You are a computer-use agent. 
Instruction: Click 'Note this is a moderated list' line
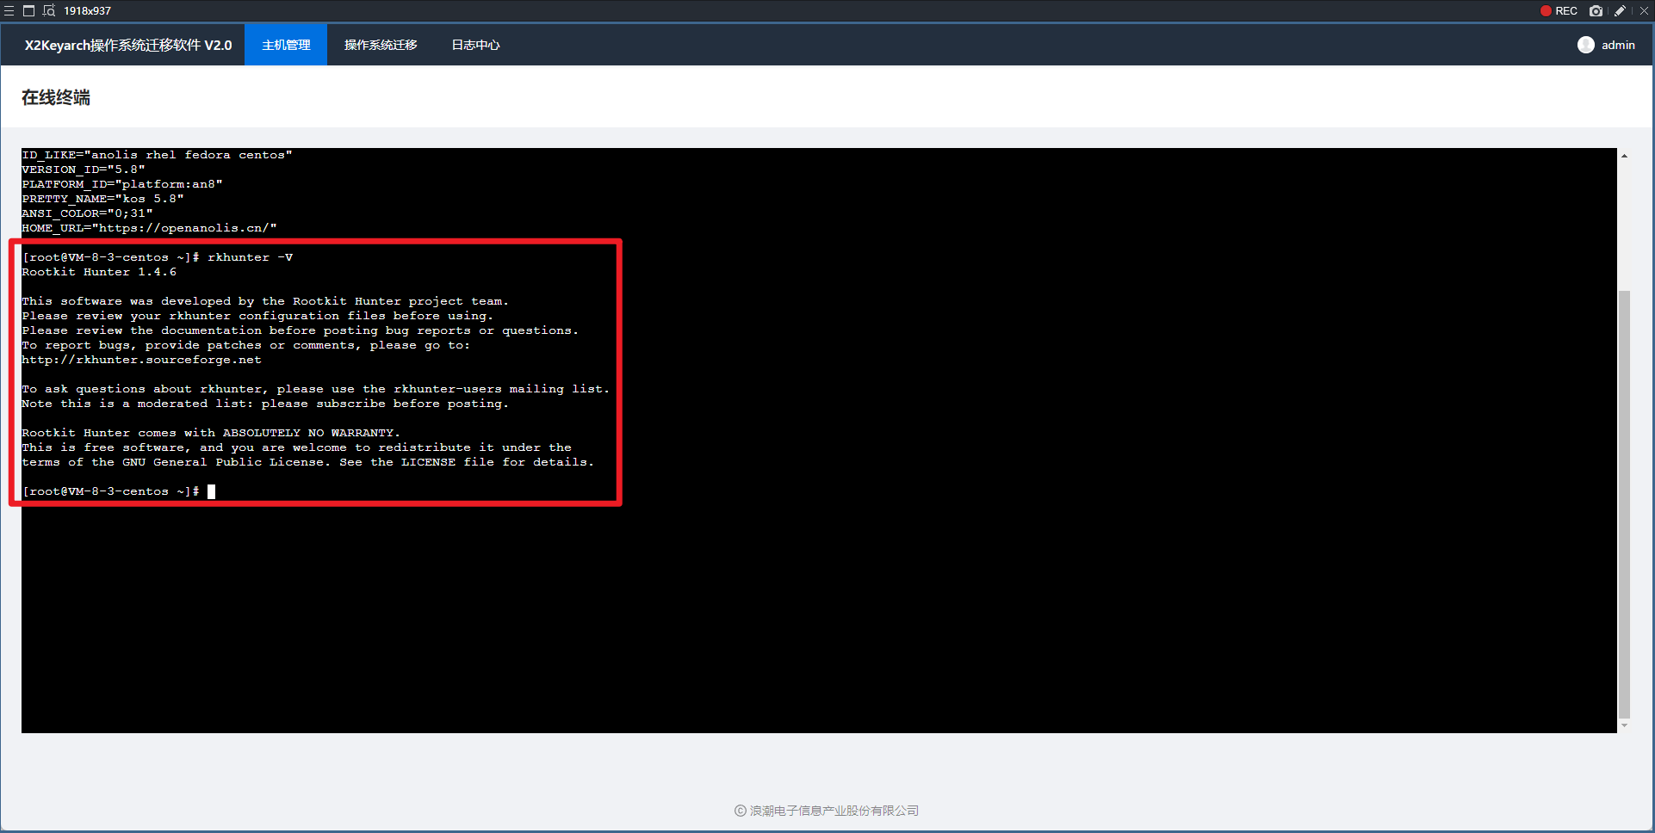[265, 404]
